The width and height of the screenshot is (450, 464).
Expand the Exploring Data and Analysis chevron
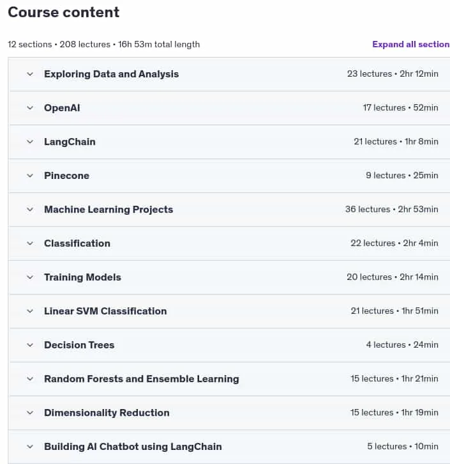tap(30, 74)
